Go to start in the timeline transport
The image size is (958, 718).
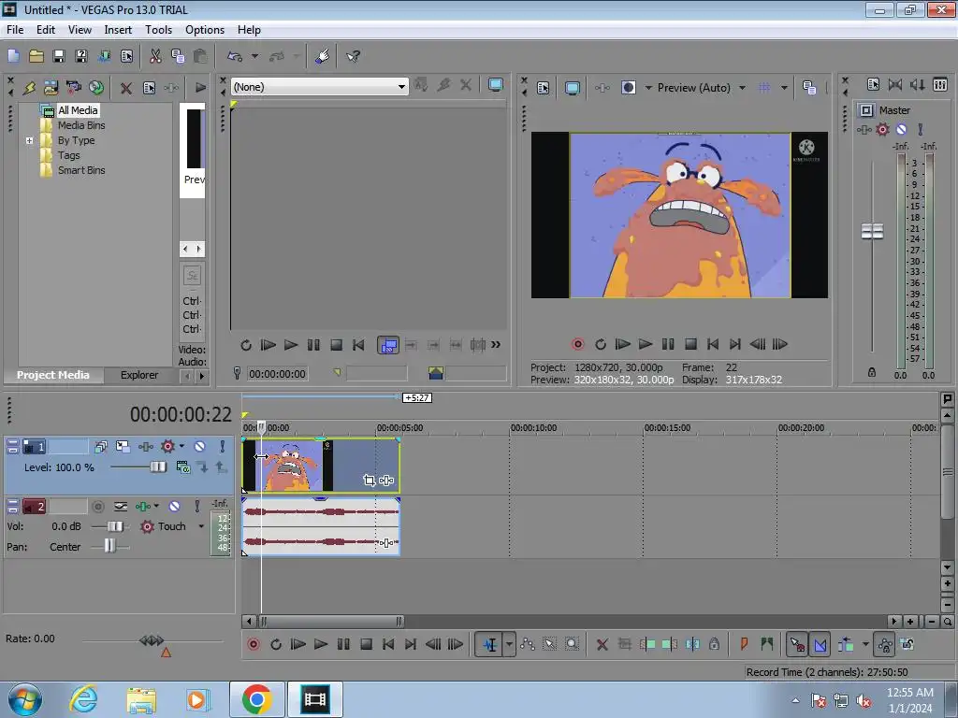388,644
